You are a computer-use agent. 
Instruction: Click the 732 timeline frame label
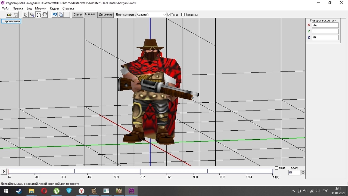[142, 177]
